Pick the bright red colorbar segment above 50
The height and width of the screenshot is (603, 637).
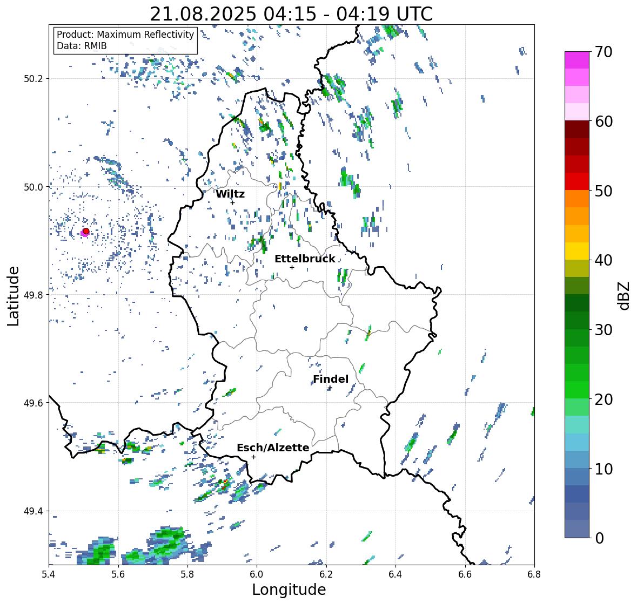point(577,181)
